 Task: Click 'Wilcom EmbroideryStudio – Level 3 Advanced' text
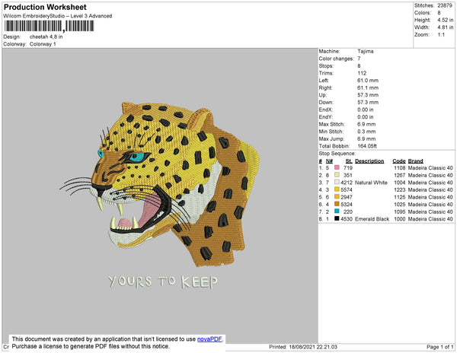(x=58, y=16)
